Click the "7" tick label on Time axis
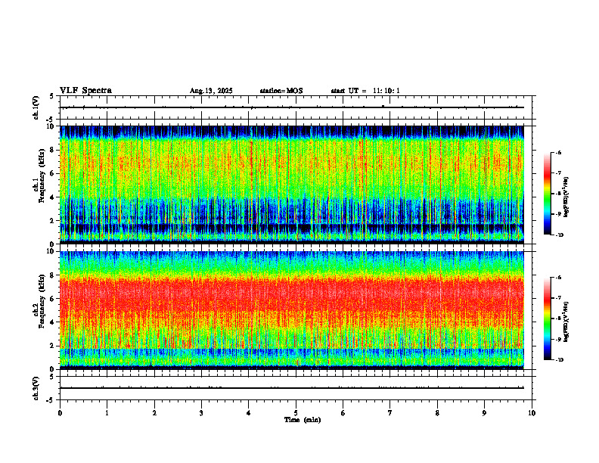This screenshot has width=599, height=463. click(x=390, y=413)
